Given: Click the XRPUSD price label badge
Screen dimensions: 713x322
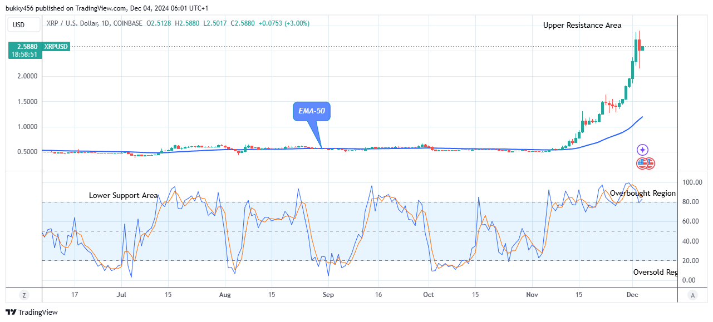Looking at the screenshot, I should (x=55, y=47).
